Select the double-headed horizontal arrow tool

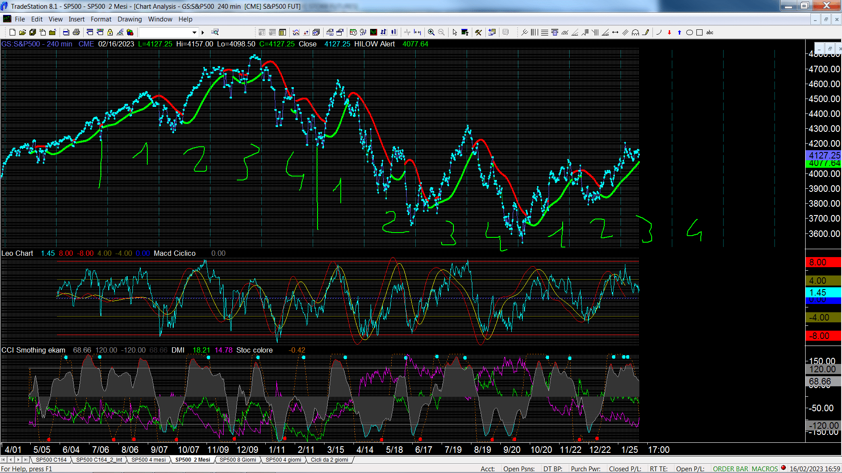coord(615,32)
